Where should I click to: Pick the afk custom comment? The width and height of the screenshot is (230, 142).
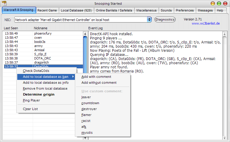point(103,127)
